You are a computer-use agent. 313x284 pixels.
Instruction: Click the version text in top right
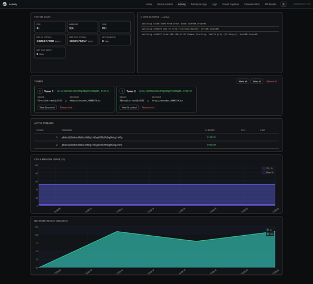click(x=302, y=4)
